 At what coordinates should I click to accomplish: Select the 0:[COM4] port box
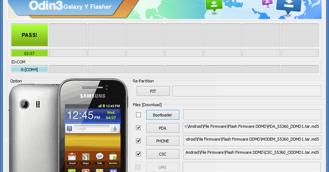click(x=30, y=69)
